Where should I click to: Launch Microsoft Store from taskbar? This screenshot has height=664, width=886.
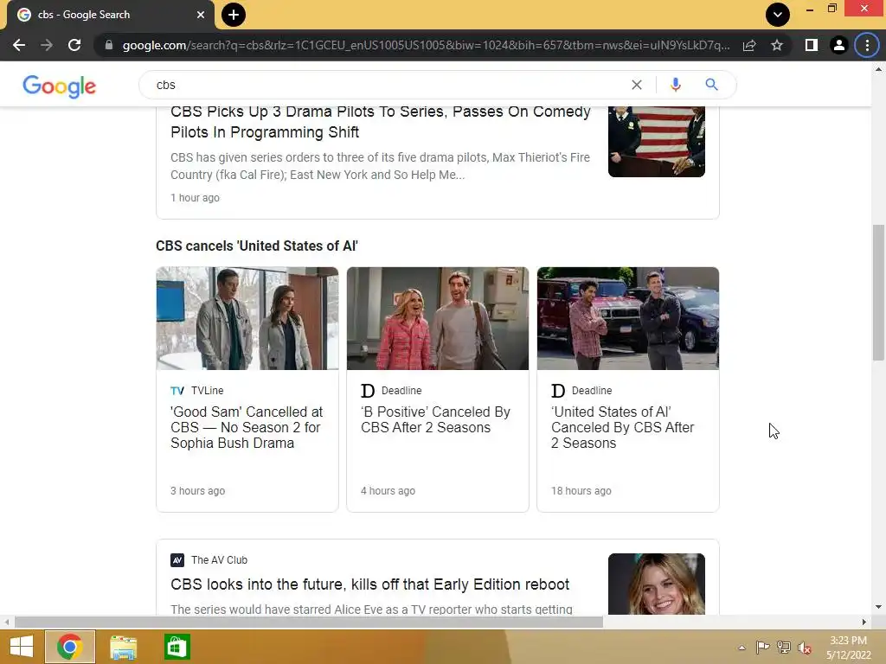(177, 647)
